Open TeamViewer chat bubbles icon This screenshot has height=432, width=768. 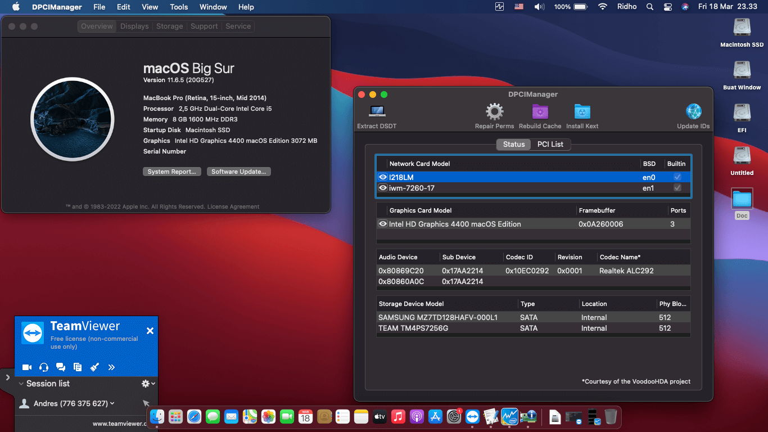pos(61,367)
